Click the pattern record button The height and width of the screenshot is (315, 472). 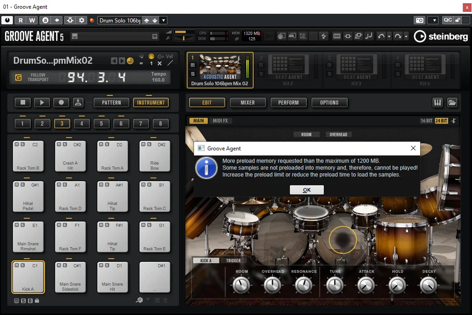(x=61, y=102)
